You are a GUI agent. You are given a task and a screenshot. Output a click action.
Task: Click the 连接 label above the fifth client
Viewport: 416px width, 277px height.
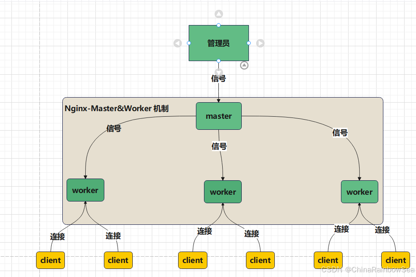tap(341, 229)
